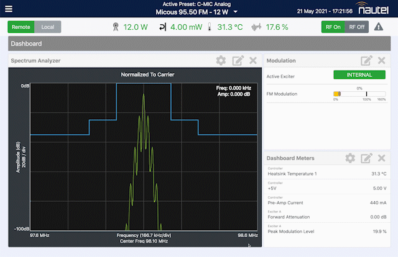
Task: Click the Active Exciter label
Action: 280,76
